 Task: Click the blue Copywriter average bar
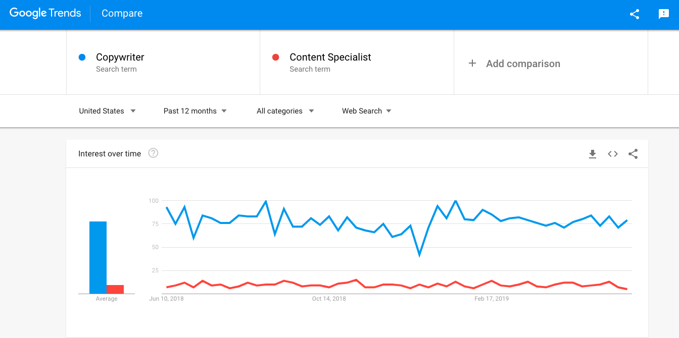click(x=98, y=257)
